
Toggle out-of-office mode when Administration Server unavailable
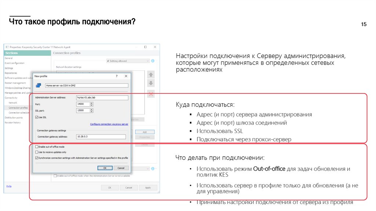coord(55,176)
